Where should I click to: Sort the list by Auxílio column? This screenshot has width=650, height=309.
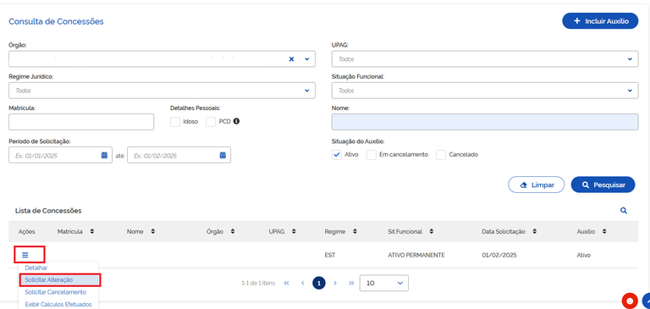pyautogui.click(x=604, y=231)
